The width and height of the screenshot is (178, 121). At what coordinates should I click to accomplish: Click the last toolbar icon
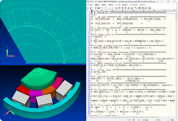click(150, 8)
